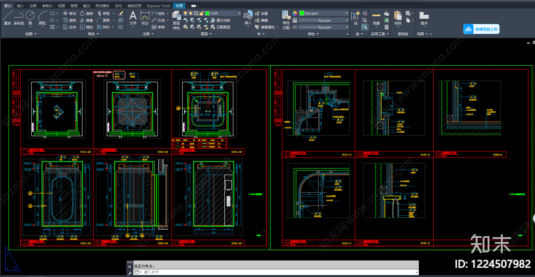535x277 pixels.
Task: Switch to the 输出 ribbon tab
Action: click(x=87, y=6)
